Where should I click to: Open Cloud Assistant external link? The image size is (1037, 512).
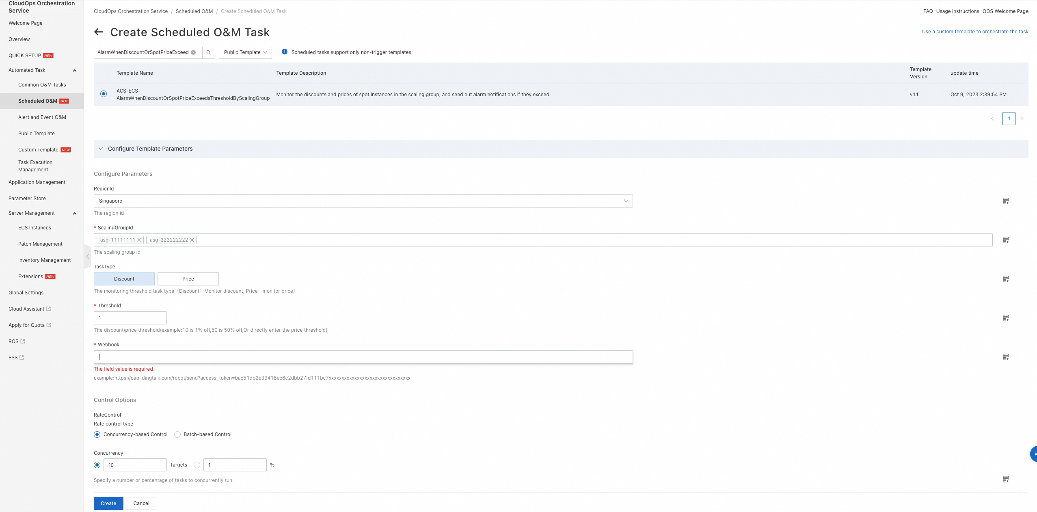tap(30, 309)
